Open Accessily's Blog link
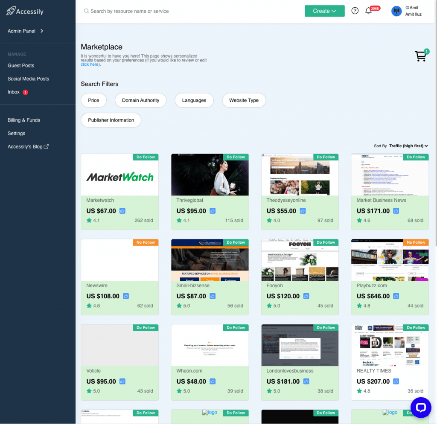This screenshot has height=425, width=437. click(x=25, y=147)
